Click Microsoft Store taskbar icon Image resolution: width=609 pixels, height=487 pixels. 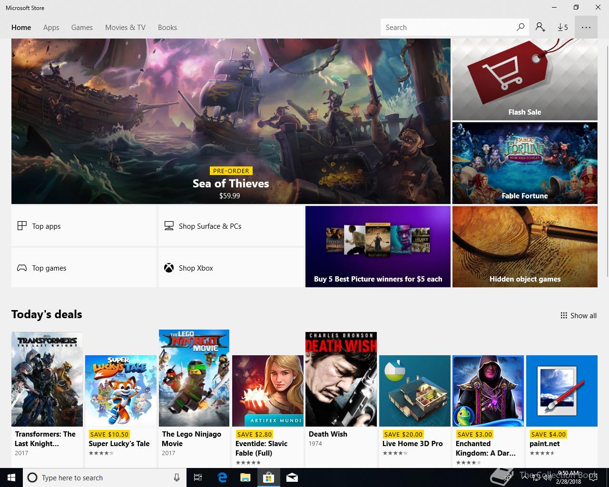coord(268,477)
